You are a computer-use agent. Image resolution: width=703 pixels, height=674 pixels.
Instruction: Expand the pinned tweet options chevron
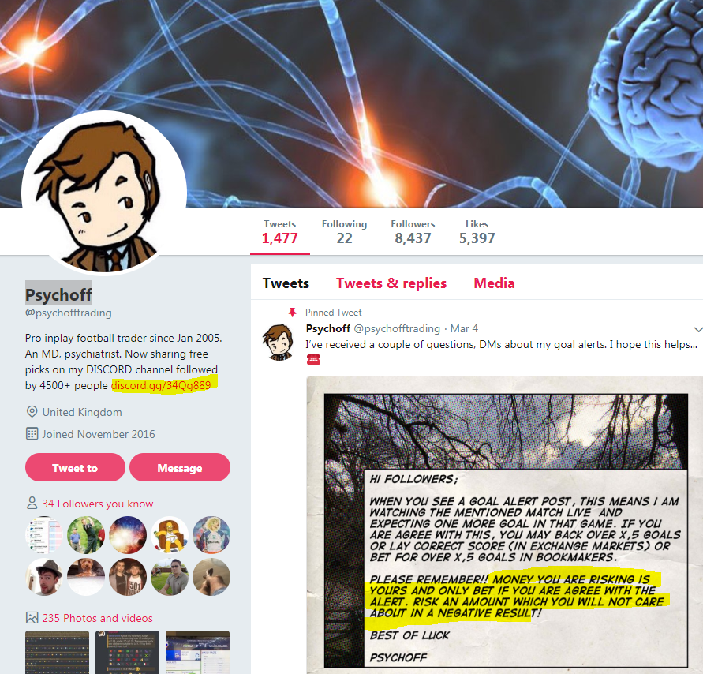[697, 329]
